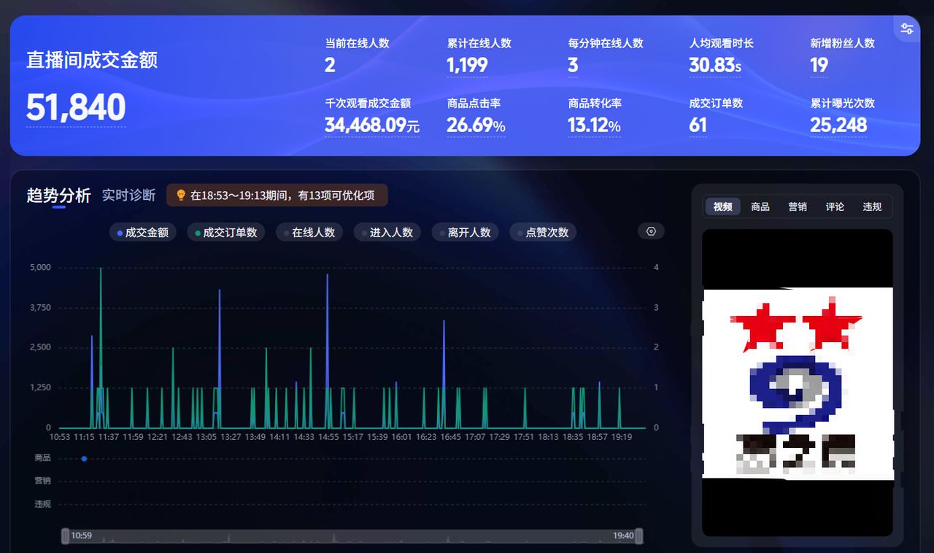Click the right time range handle at 19:40
This screenshot has width=934, height=553.
639,536
